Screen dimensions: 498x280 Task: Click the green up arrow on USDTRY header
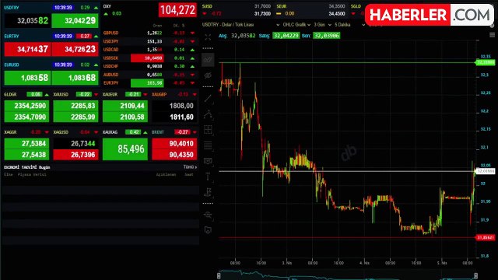tap(96, 8)
